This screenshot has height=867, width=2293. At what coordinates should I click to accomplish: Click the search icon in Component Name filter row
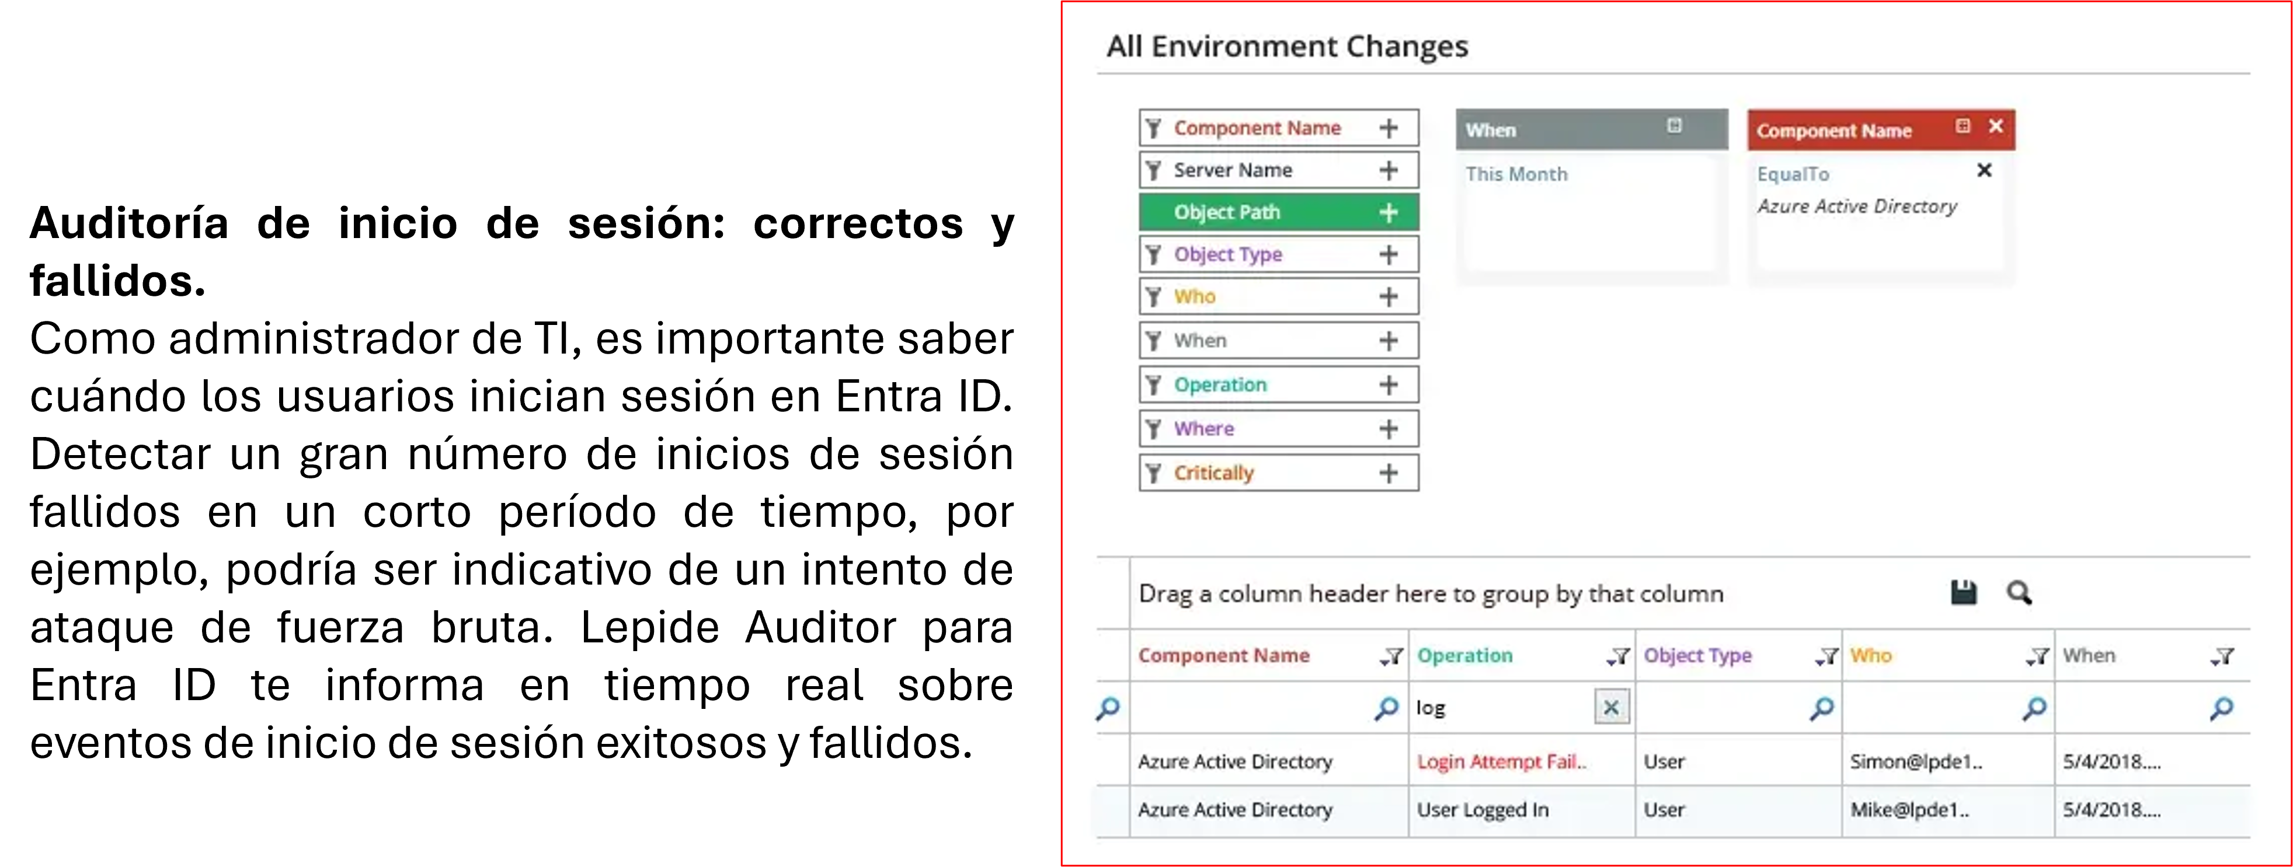tap(1386, 708)
